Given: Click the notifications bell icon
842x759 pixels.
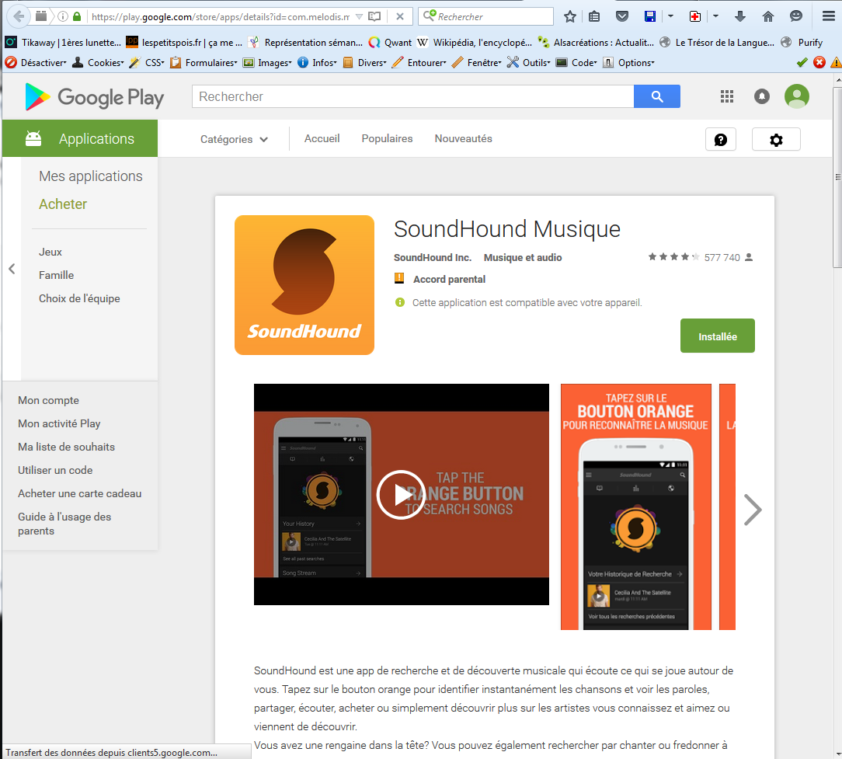Looking at the screenshot, I should (x=762, y=96).
